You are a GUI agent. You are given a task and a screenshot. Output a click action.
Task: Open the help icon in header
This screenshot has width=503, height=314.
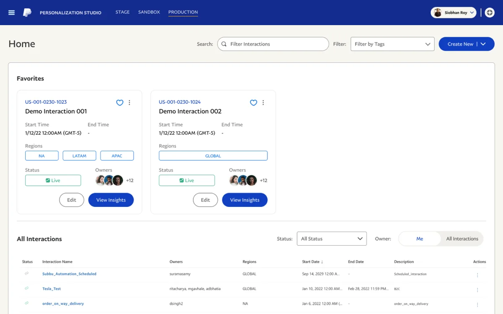click(490, 13)
